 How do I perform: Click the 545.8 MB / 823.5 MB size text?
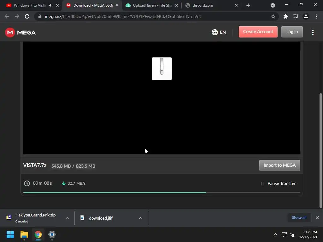(x=73, y=166)
